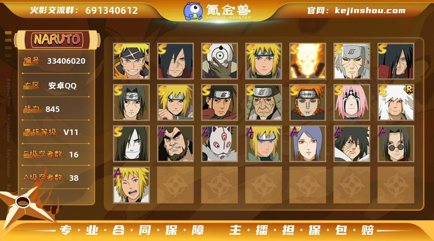Select the white fox ANBU mask portrait
This screenshot has width=434, height=241.
coord(219,144)
